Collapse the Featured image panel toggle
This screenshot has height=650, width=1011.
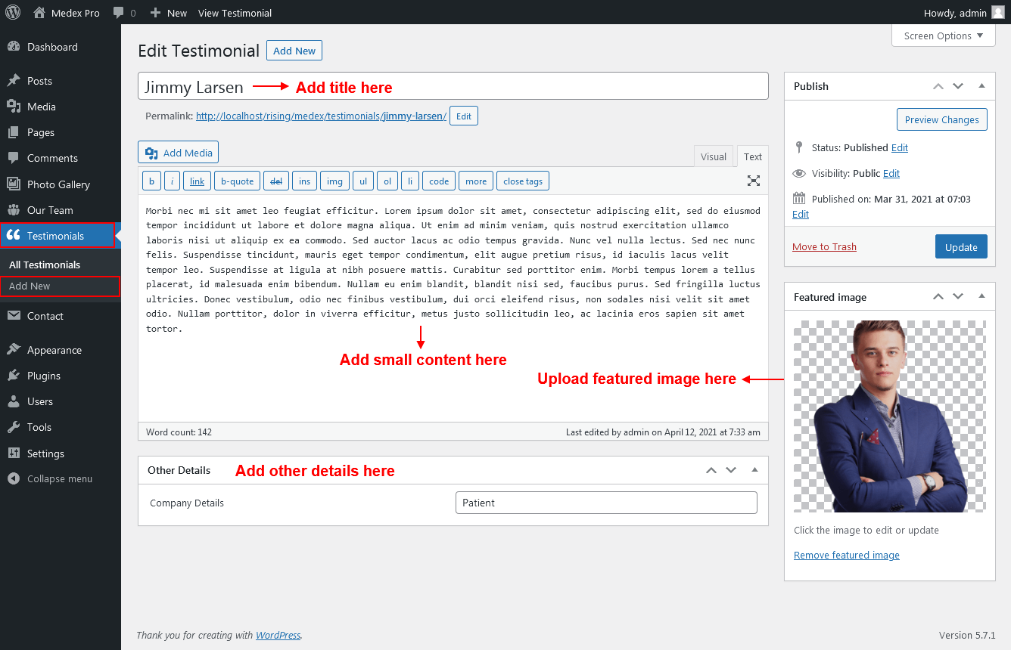[981, 297]
